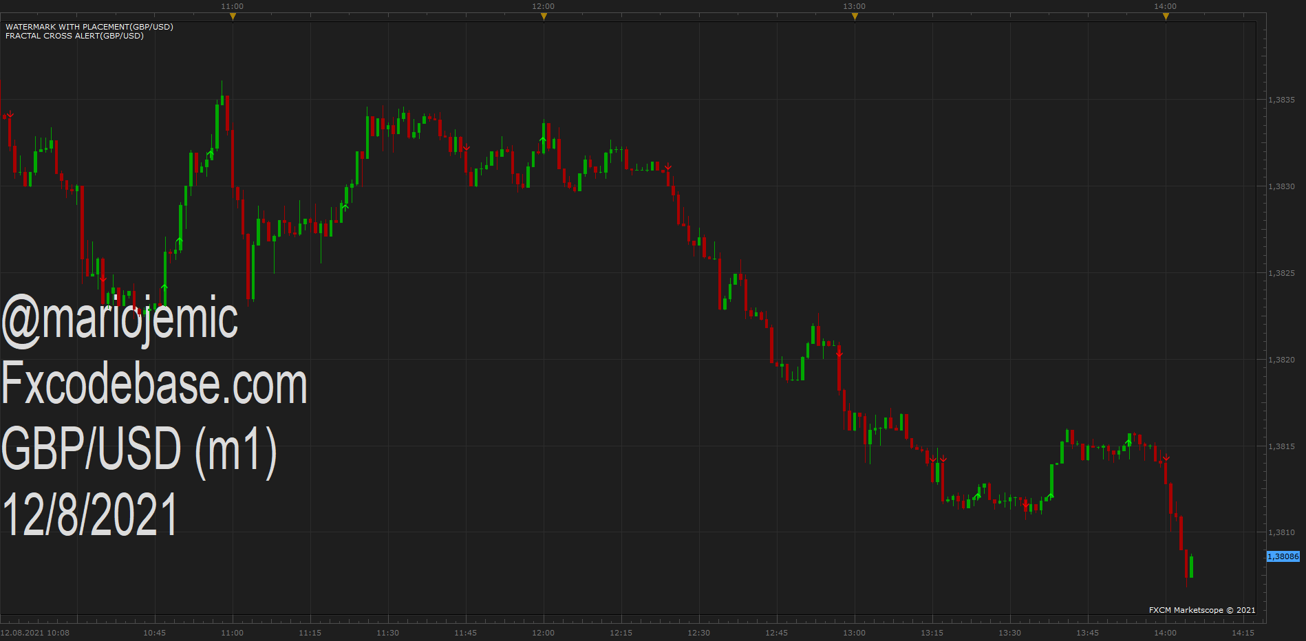Click the 11:00 label on bottom time axis
Image resolution: width=1306 pixels, height=641 pixels.
click(x=232, y=633)
